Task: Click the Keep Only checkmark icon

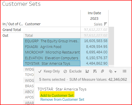Action: (40, 71)
